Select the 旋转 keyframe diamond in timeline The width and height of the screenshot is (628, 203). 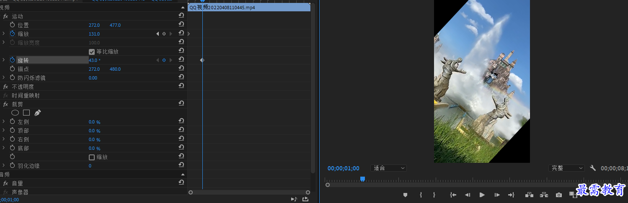[x=202, y=60]
